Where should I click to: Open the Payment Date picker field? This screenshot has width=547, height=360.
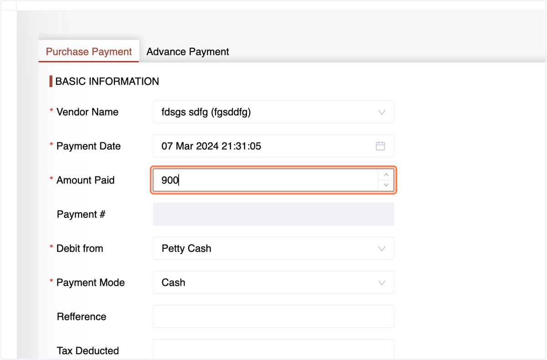pyautogui.click(x=273, y=146)
